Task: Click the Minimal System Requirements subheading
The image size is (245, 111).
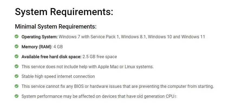Action: [56, 27]
